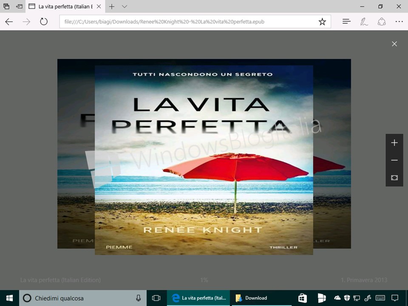Viewport: 408px width, 306px height.
Task: Click the address bar with epub file path
Action: [x=164, y=22]
